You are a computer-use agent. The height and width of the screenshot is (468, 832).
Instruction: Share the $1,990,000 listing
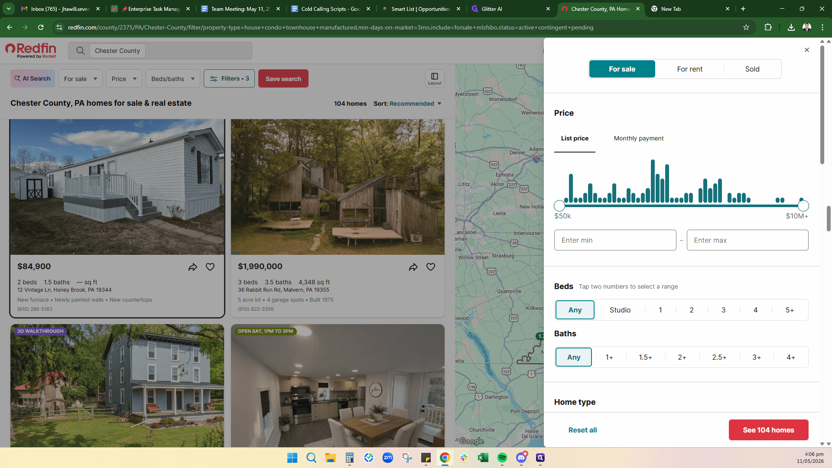[413, 267]
